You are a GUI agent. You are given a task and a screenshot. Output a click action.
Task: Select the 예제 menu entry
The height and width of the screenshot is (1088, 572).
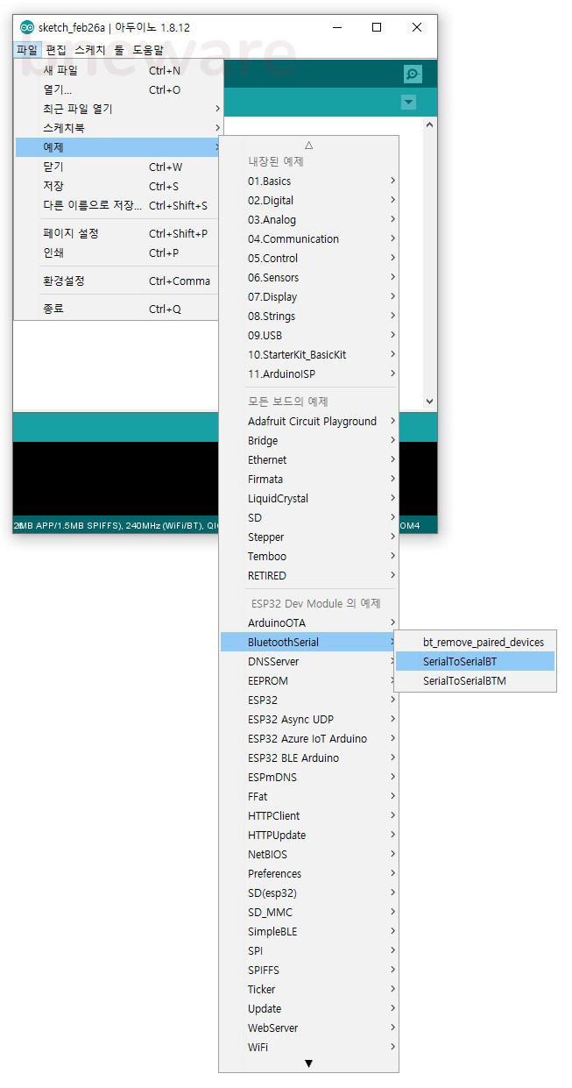pos(117,147)
